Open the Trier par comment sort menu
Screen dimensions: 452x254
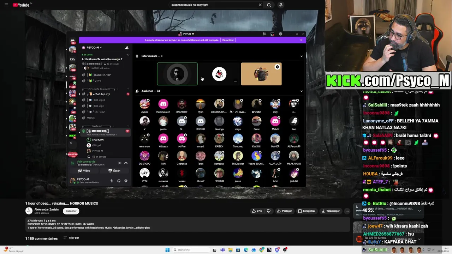pyautogui.click(x=71, y=238)
